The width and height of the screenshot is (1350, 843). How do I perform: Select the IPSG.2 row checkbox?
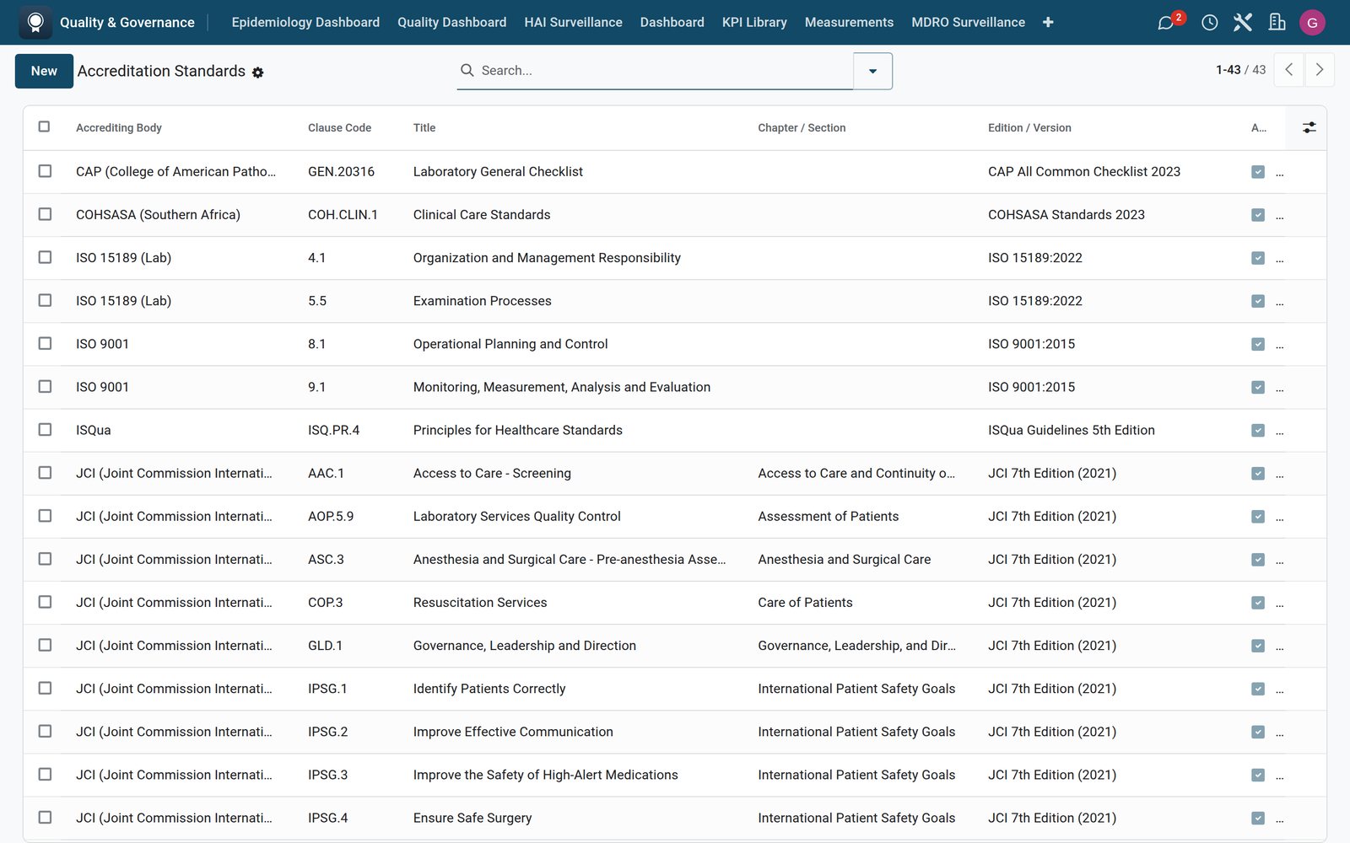(45, 731)
